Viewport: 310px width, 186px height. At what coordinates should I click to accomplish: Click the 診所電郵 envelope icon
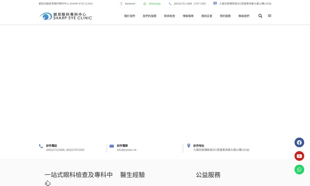(x=112, y=146)
